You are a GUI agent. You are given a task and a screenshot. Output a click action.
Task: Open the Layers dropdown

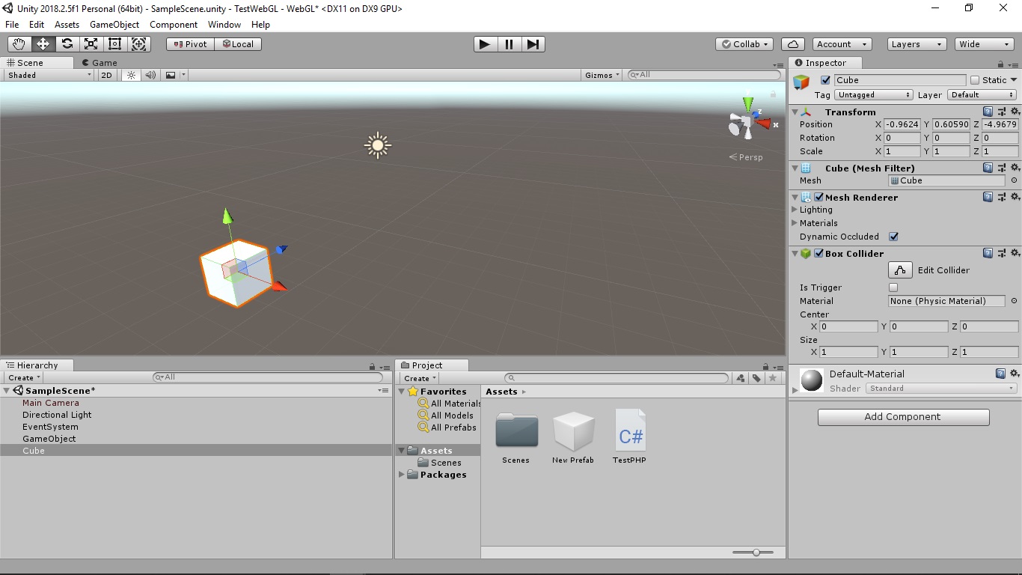(x=917, y=44)
